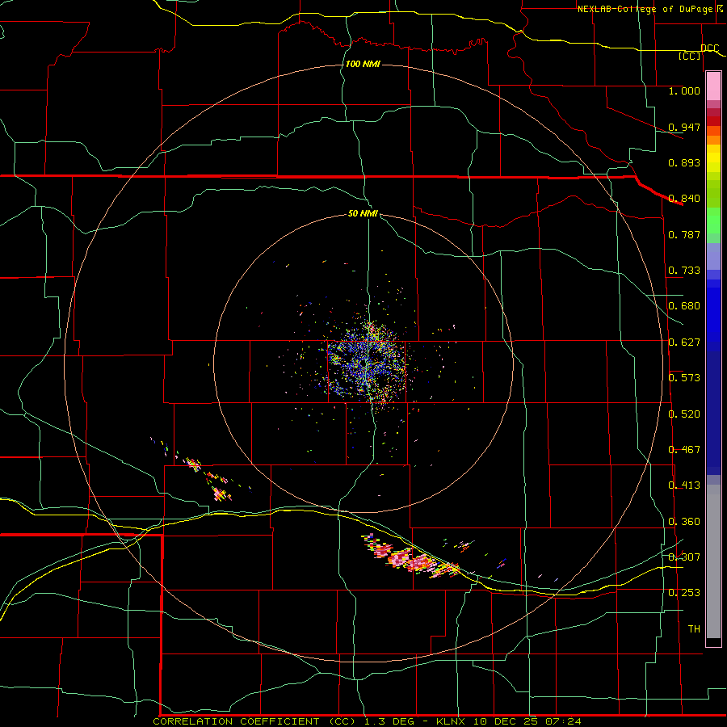Click the 0.253 color scale label
727x727 pixels.
coord(684,593)
